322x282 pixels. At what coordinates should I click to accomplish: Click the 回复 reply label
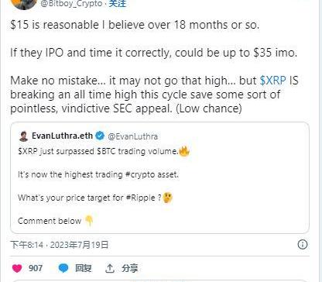[x=83, y=268]
